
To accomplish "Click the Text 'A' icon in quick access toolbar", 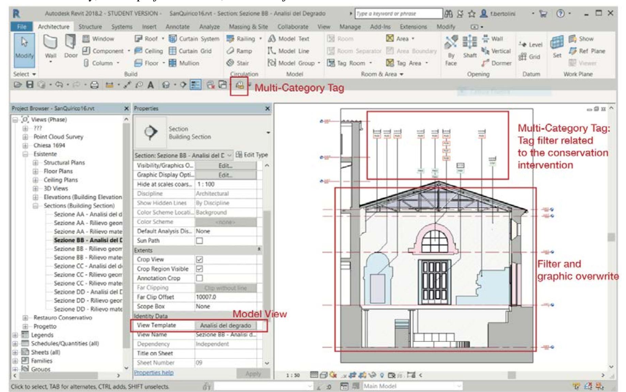I will tap(151, 85).
